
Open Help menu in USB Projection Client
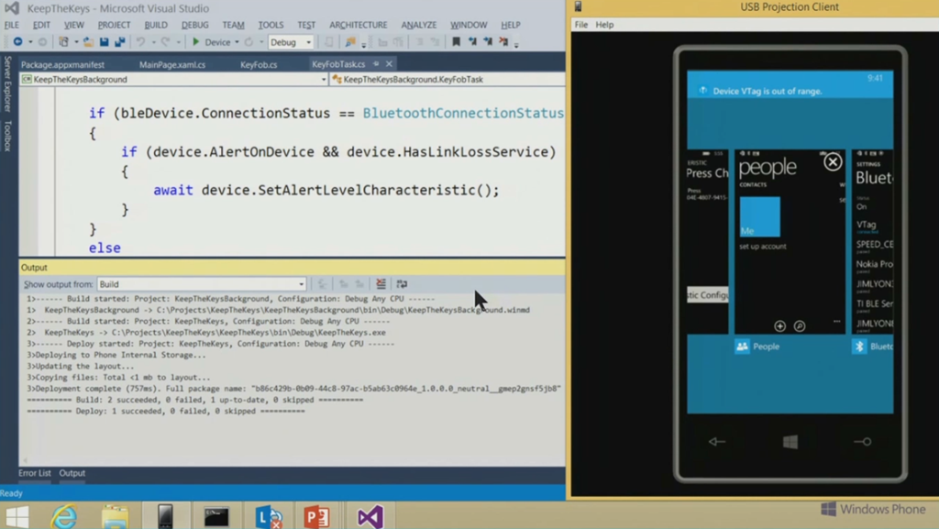click(604, 25)
